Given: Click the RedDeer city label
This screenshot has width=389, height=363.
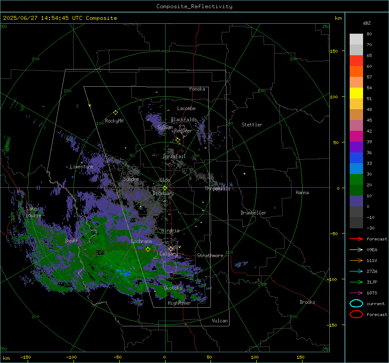Looking at the screenshot, I should pos(183,131).
